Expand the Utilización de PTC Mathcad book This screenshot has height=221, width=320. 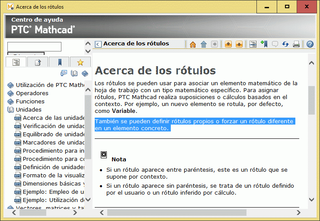pos(10,85)
